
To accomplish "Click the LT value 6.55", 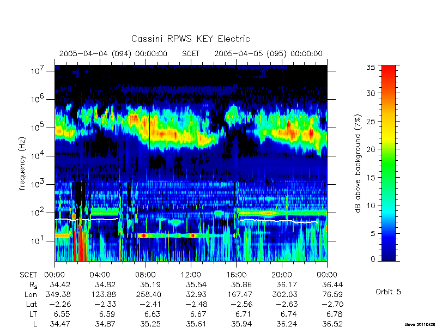I will tap(62, 314).
